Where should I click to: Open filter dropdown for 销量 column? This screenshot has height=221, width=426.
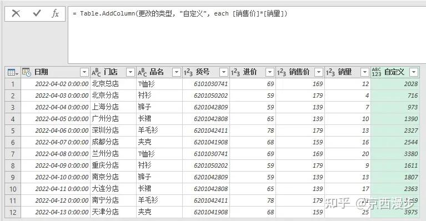[364, 72]
